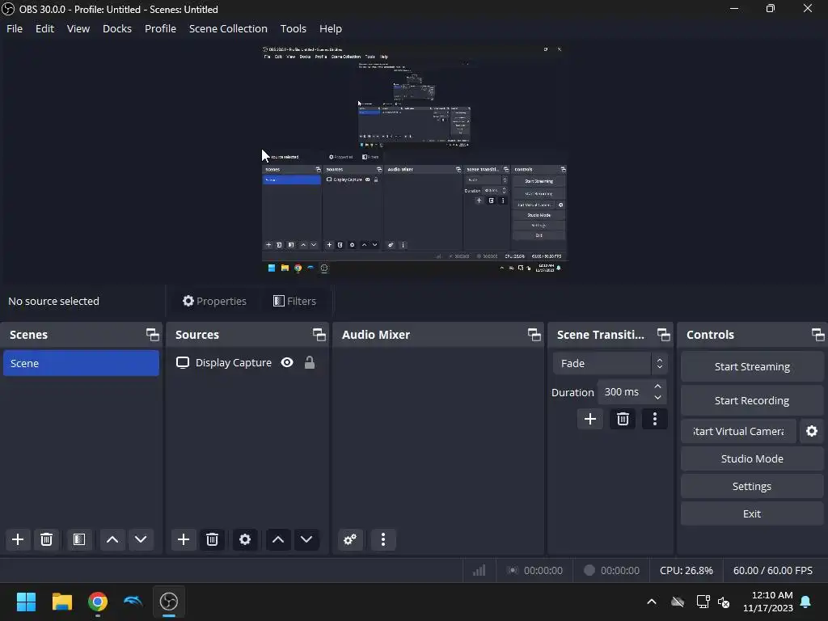Open scene filters icon in Scenes dock
The width and height of the screenshot is (828, 621).
[79, 539]
